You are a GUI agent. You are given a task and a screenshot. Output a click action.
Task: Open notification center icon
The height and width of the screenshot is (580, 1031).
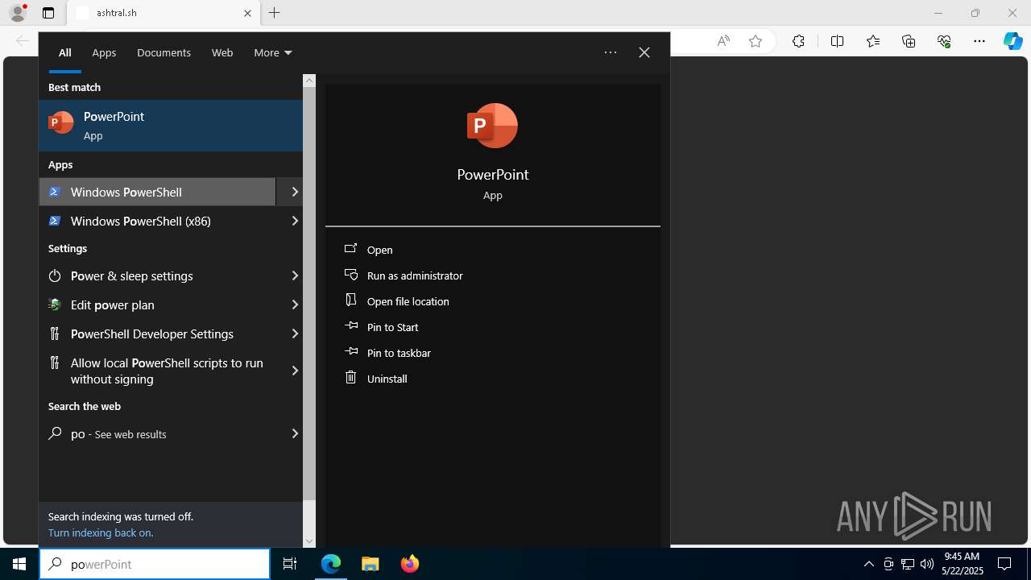click(x=1004, y=564)
